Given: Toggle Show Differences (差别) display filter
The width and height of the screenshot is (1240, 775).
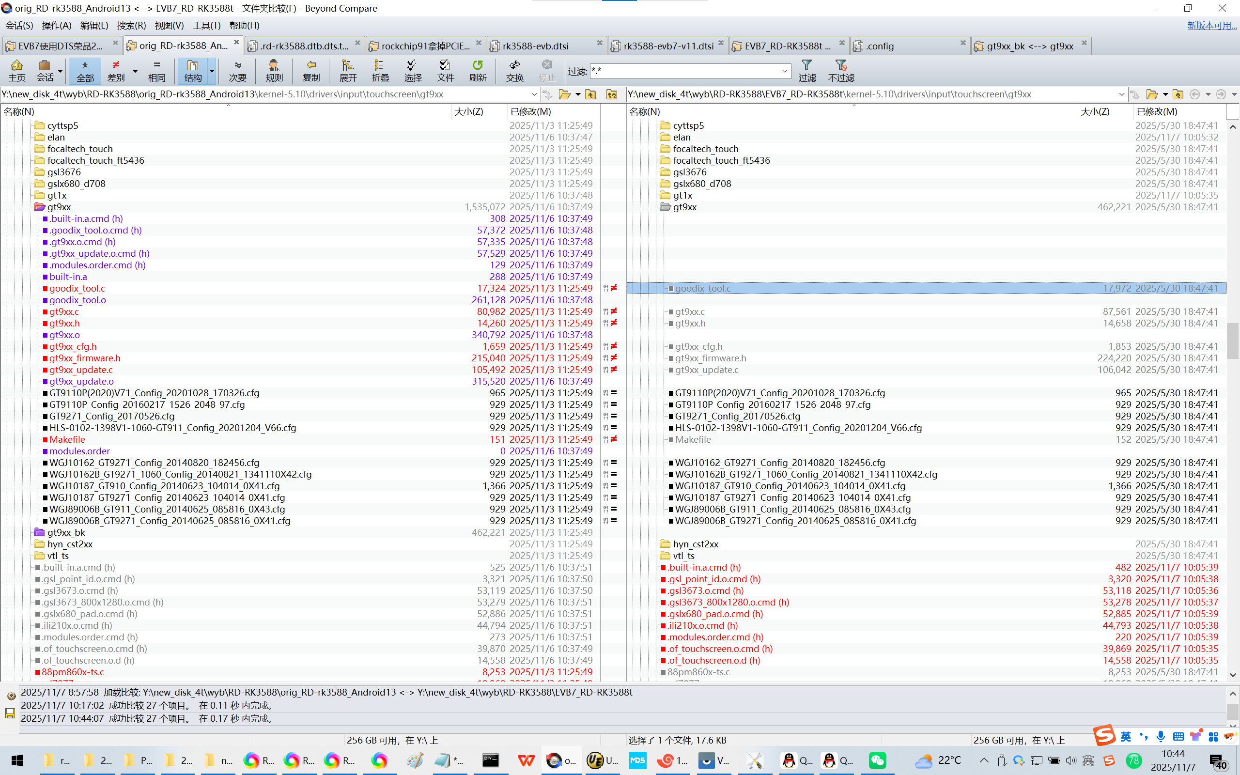Looking at the screenshot, I should point(116,70).
